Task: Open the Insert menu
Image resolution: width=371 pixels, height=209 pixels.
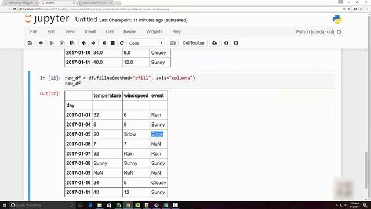Action: [90, 31]
